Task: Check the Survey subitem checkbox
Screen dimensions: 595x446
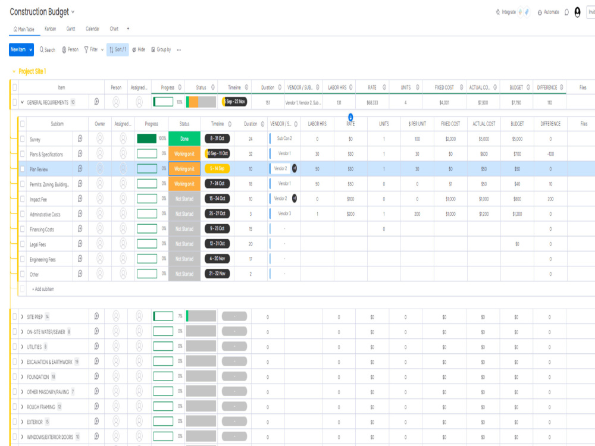Action: click(23, 139)
